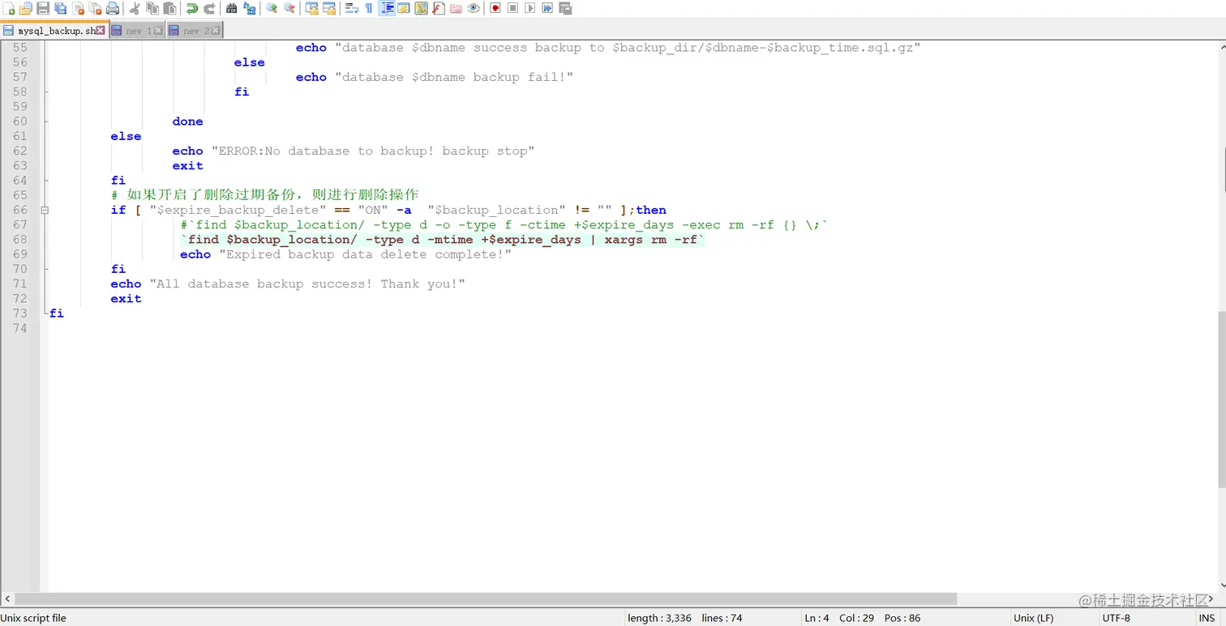Close the current document via toolbar
This screenshot has height=626, width=1226.
coord(78,8)
